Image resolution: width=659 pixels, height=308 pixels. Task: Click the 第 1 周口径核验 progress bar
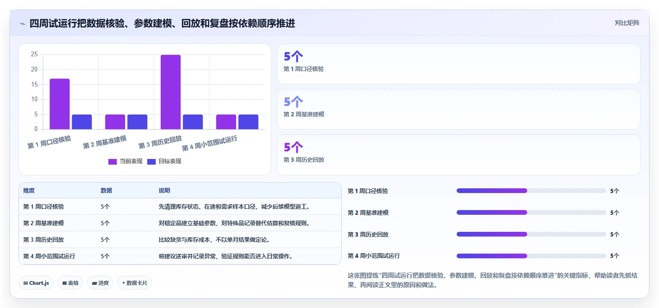531,191
